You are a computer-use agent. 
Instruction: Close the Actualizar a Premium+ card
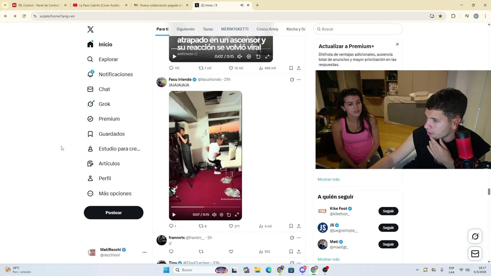click(x=397, y=44)
